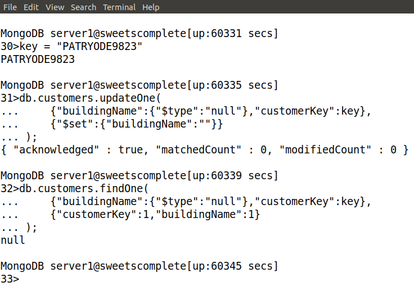Open the Search menu
This screenshot has width=414, height=286.
[x=84, y=7]
